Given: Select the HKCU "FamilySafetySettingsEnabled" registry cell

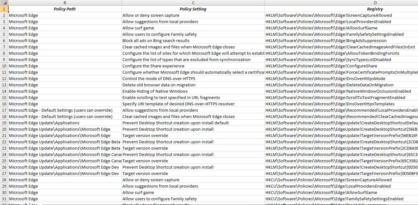Looking at the screenshot, I should pyautogui.click(x=341, y=199).
